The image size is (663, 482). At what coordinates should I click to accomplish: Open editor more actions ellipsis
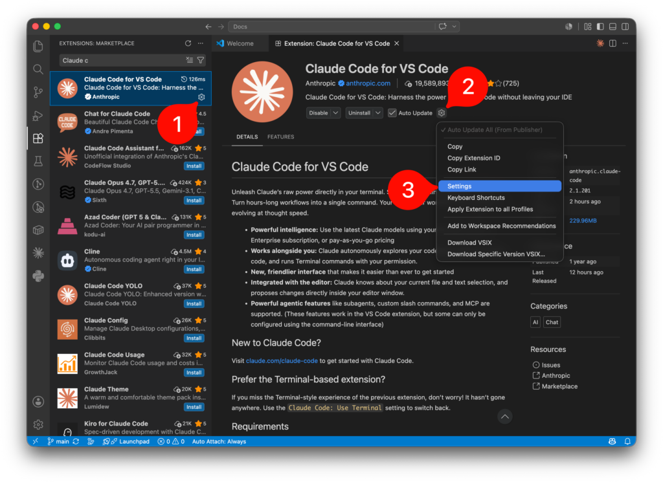click(x=625, y=43)
